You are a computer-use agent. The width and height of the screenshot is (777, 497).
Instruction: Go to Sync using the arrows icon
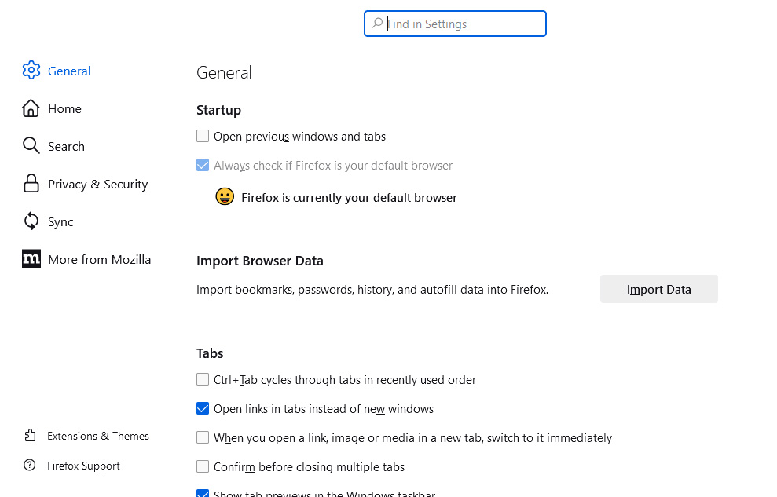(x=31, y=221)
